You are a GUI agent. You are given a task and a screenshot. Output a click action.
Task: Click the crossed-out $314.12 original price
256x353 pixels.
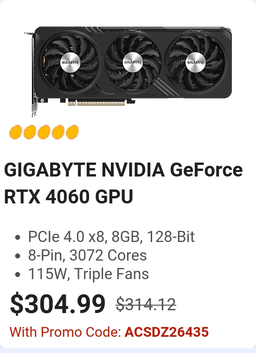point(146,304)
